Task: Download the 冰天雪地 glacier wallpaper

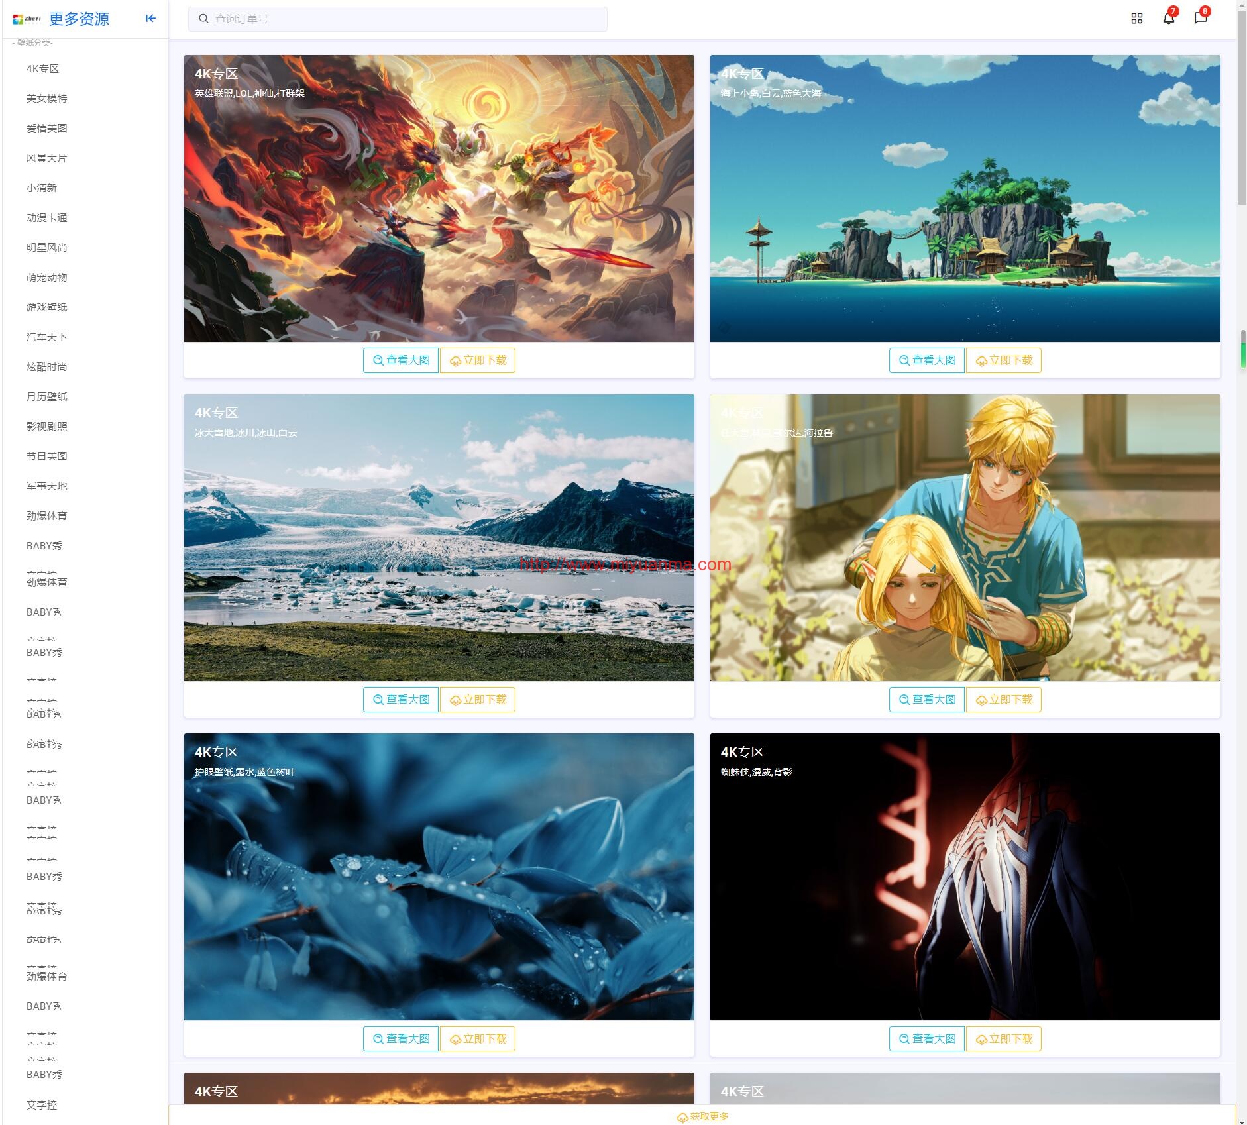Action: (478, 700)
